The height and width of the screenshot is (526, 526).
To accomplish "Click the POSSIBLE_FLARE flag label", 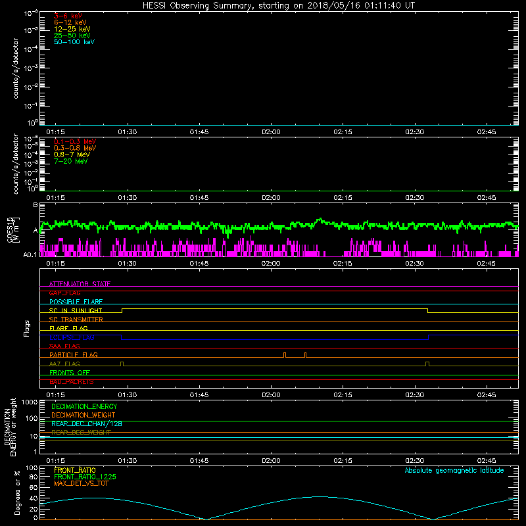I will coord(76,302).
